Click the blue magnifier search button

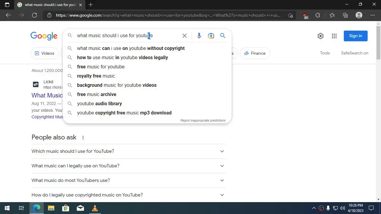(x=223, y=36)
